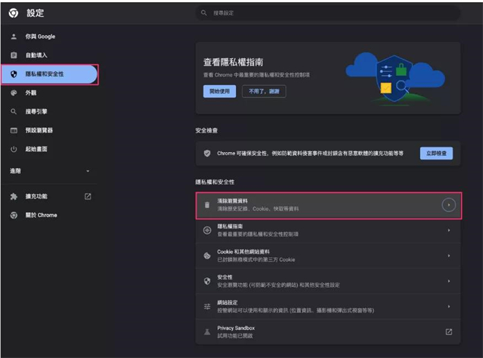Image resolution: width=483 pixels, height=358 pixels.
Task: Click the 設定 page title
Action: (35, 13)
